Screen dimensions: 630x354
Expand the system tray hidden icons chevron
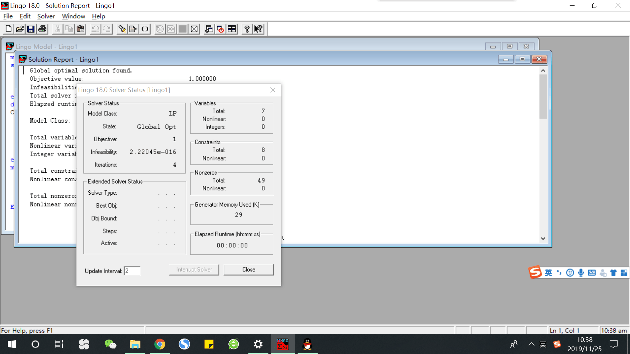pyautogui.click(x=531, y=344)
